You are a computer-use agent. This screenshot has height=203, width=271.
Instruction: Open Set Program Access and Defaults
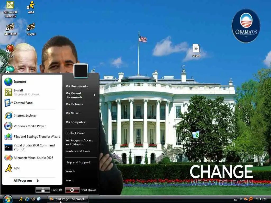point(79,142)
